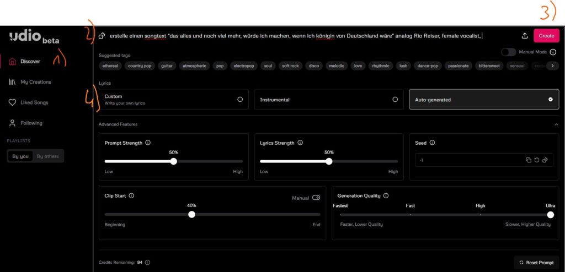Open the Prompt Strength info tooltip icon

[x=148, y=143]
